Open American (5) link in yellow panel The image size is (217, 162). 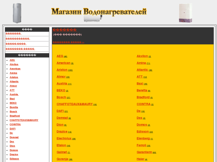point(65,63)
